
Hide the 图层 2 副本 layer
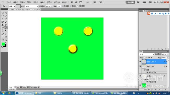pyautogui.click(x=140, y=67)
